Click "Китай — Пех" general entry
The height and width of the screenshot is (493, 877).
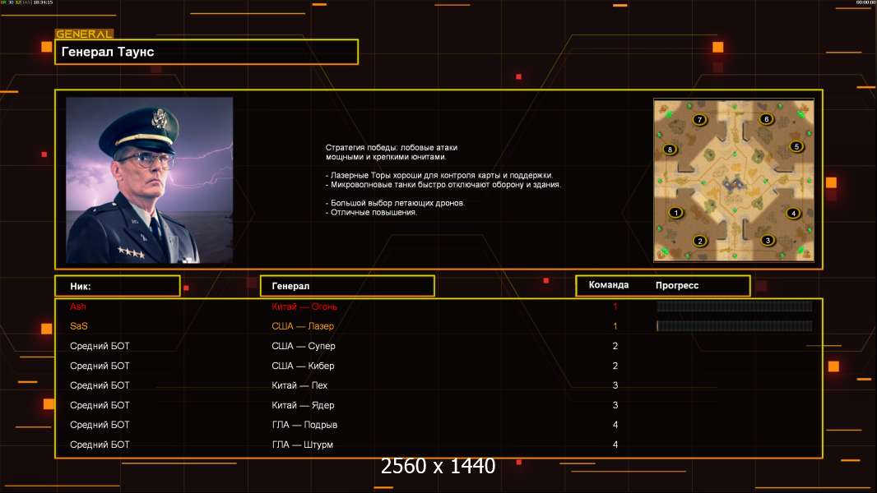pyautogui.click(x=299, y=385)
